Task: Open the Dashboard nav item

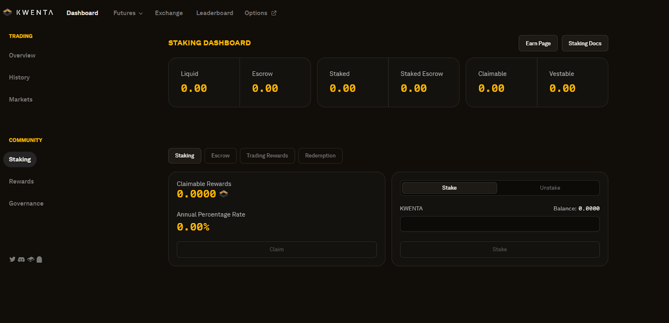Action: [82, 13]
